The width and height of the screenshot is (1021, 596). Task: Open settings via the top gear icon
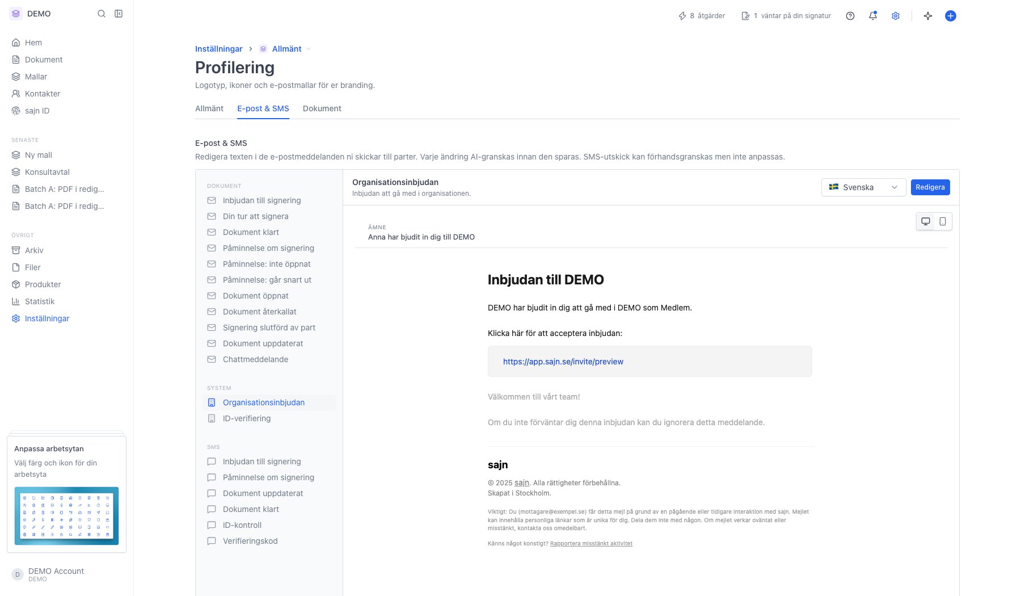[x=896, y=16]
